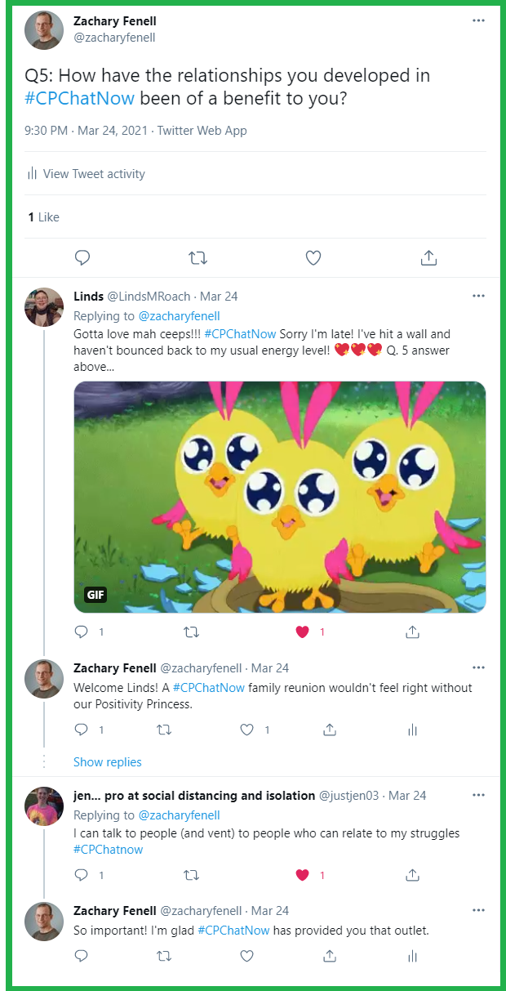
Task: Open more options on justjen03's tweet
Action: coord(477,794)
